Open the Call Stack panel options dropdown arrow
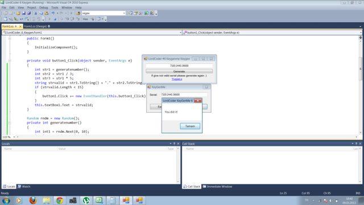 click(x=353, y=143)
